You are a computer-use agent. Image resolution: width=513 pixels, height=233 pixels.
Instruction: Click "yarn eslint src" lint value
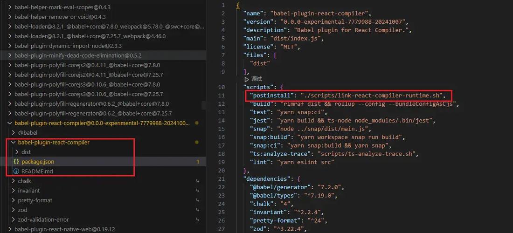click(x=305, y=162)
